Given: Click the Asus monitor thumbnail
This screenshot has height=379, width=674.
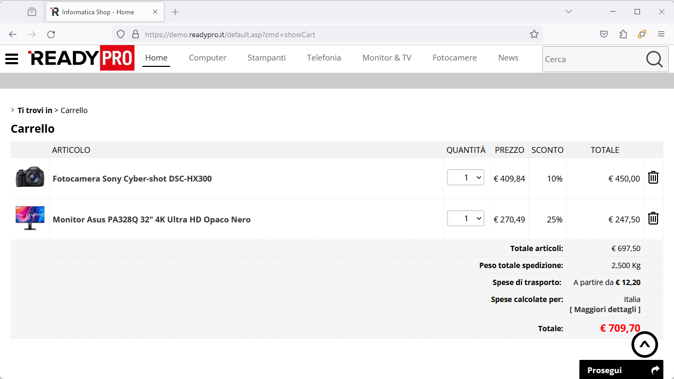Looking at the screenshot, I should tap(30, 218).
